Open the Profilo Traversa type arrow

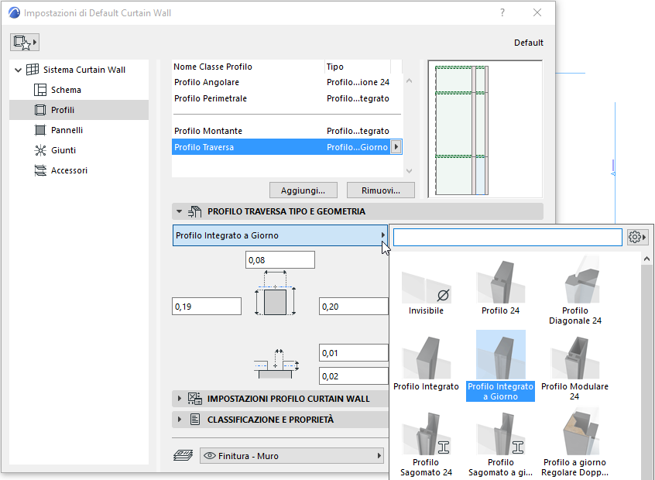(396, 147)
